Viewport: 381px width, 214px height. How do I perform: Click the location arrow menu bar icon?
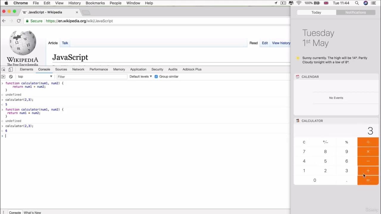(x=276, y=3)
